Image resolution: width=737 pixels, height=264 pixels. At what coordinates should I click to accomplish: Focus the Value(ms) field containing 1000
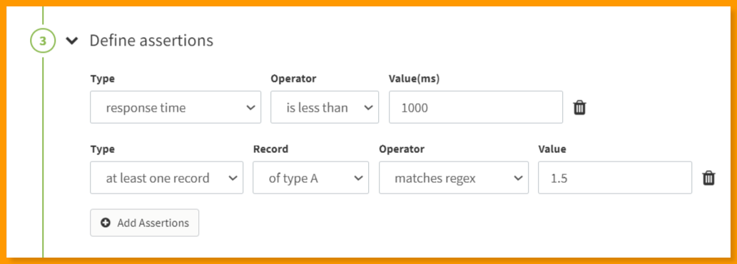point(476,107)
